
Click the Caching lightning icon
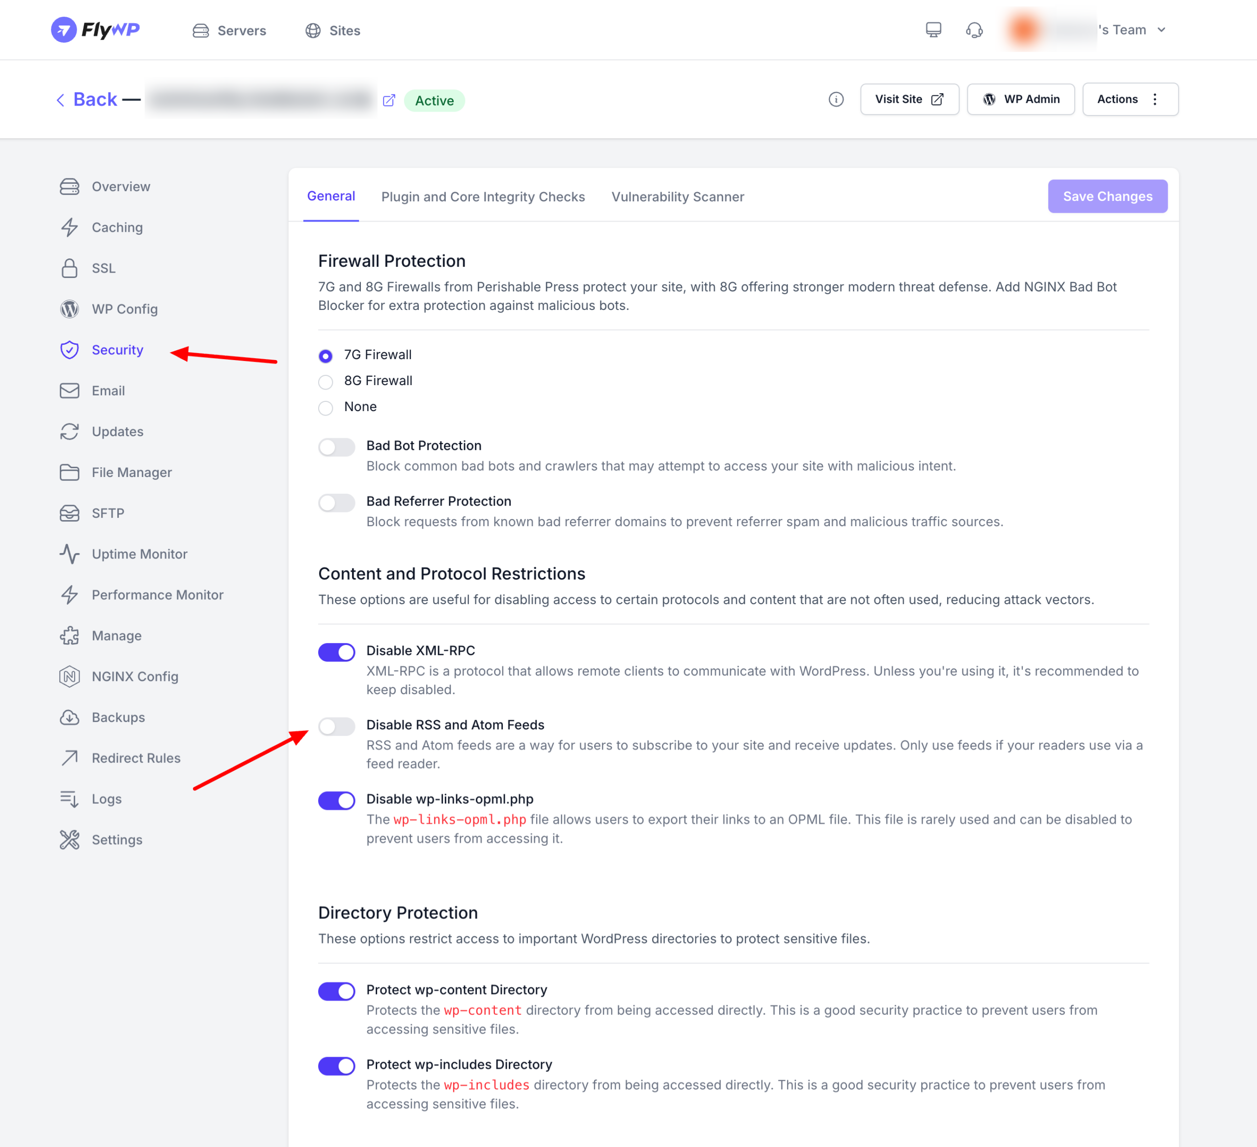click(x=69, y=227)
